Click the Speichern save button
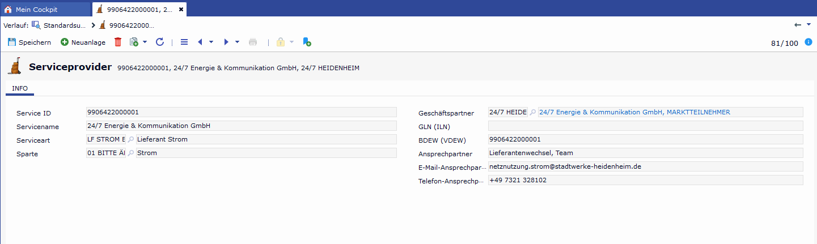 29,42
